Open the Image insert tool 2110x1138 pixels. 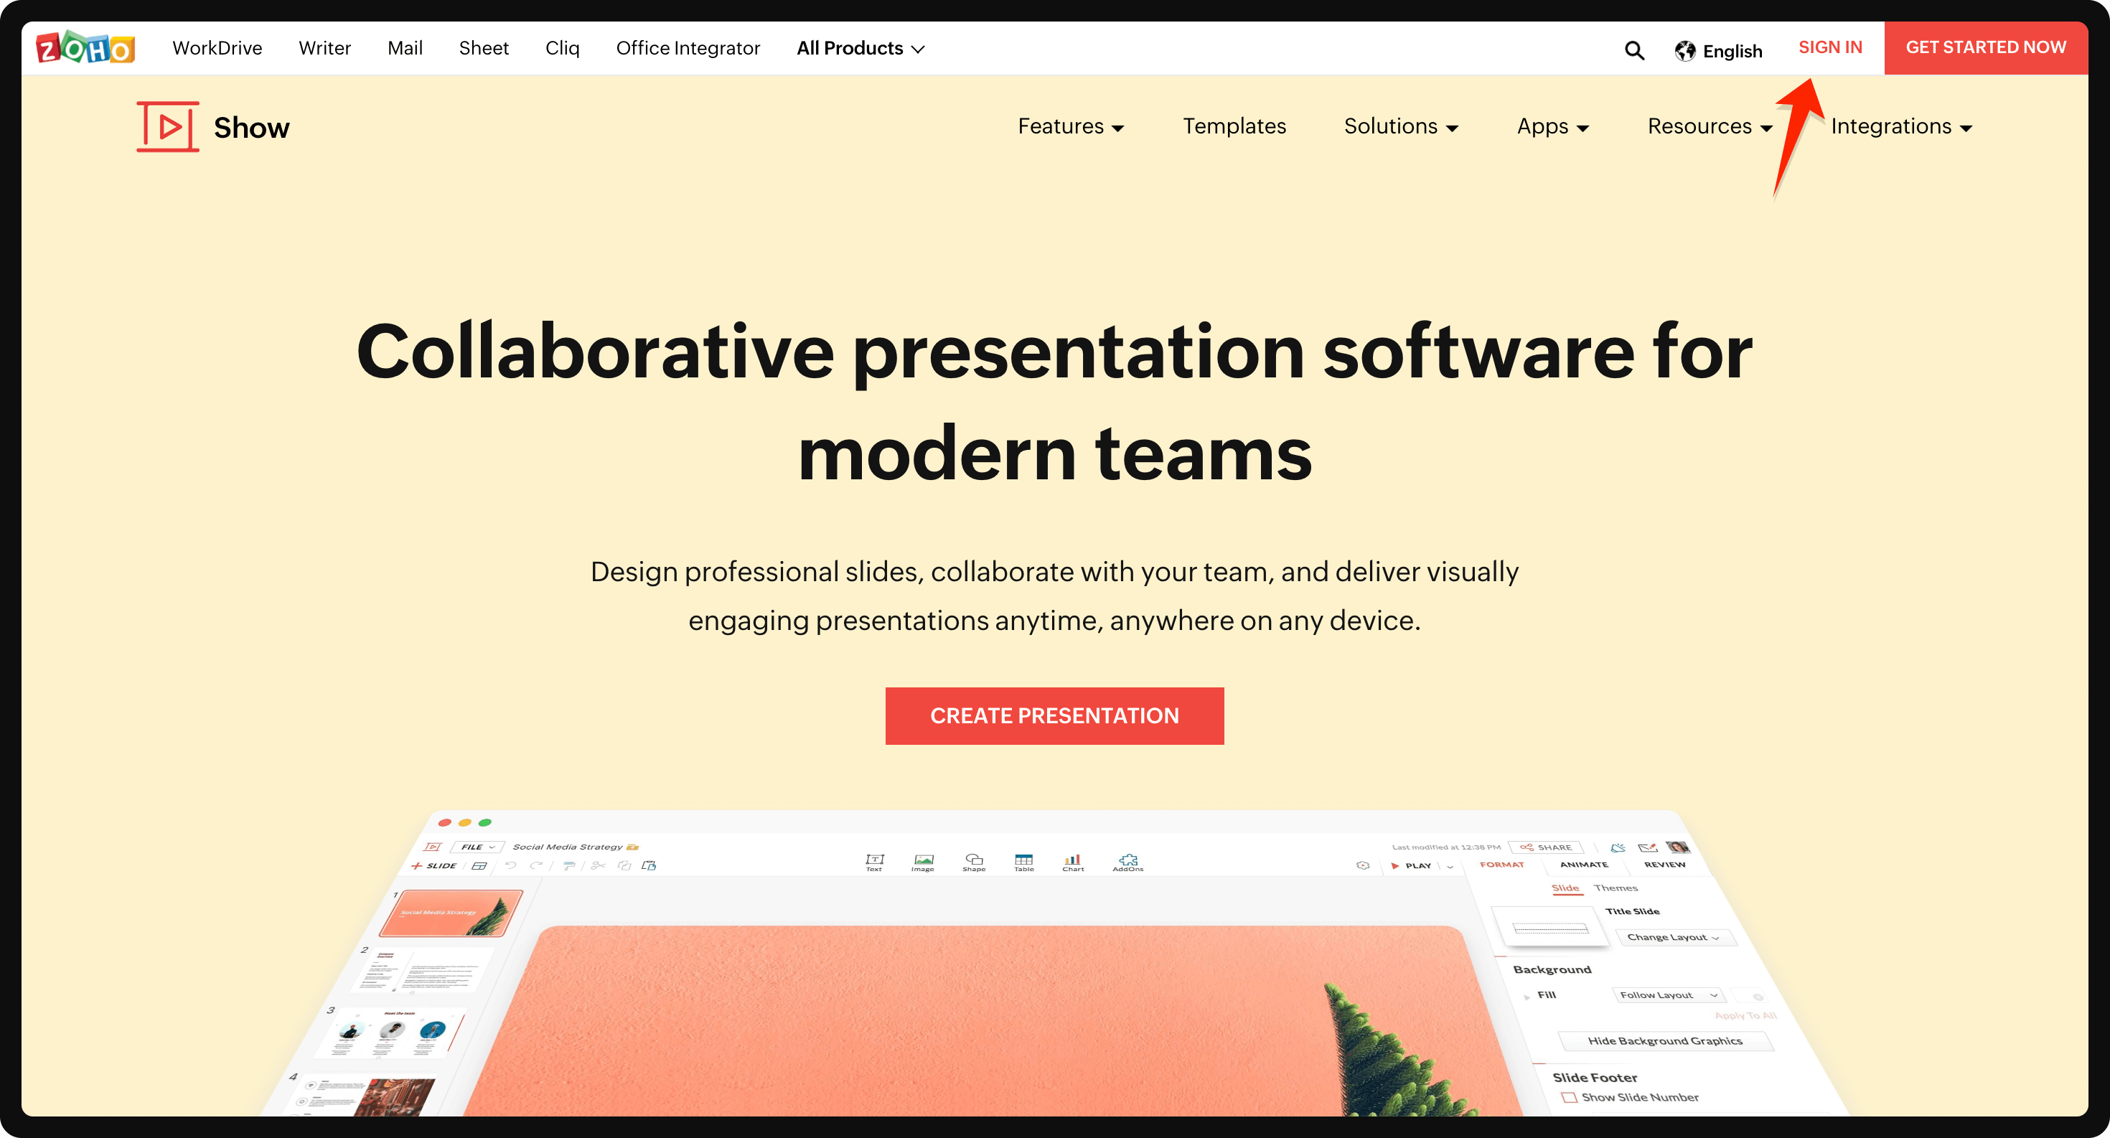coord(923,862)
